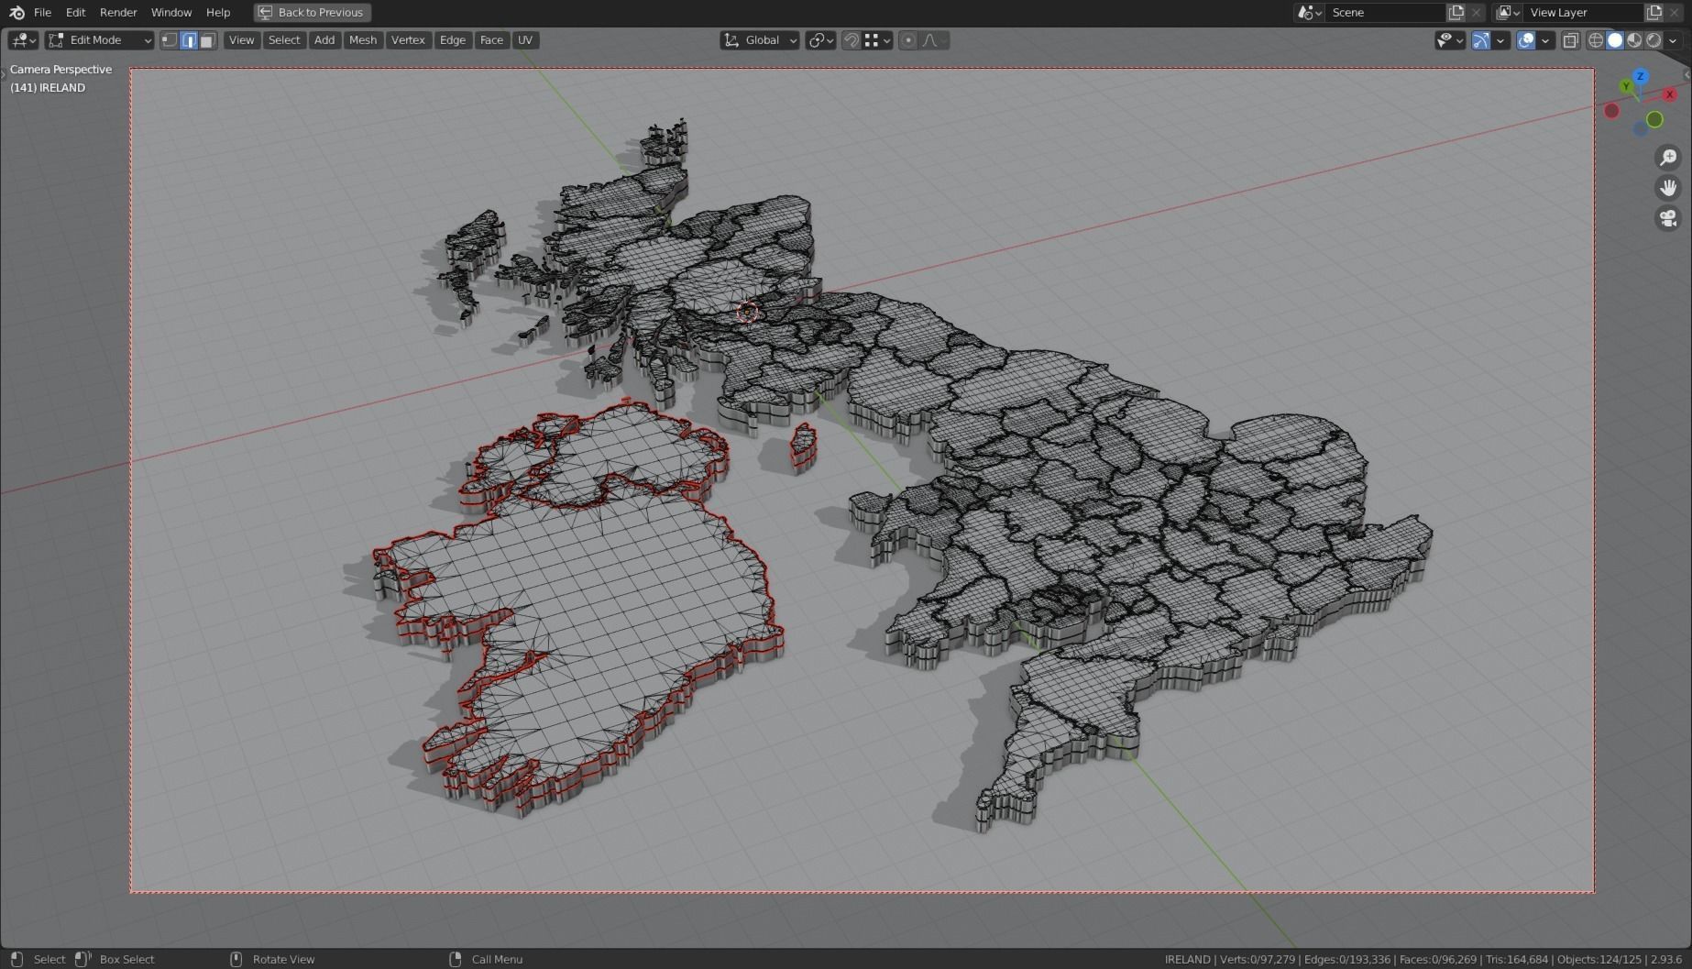Expand the sidebar with the arrow

(1687, 74)
